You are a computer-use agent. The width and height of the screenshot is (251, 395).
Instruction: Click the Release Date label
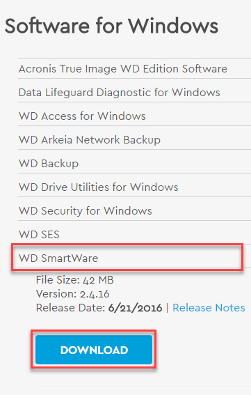(x=70, y=308)
